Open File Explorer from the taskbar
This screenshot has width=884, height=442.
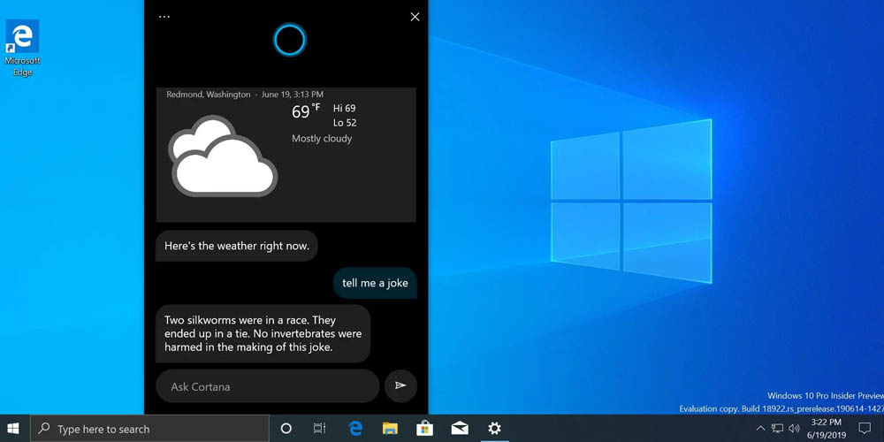tap(390, 429)
